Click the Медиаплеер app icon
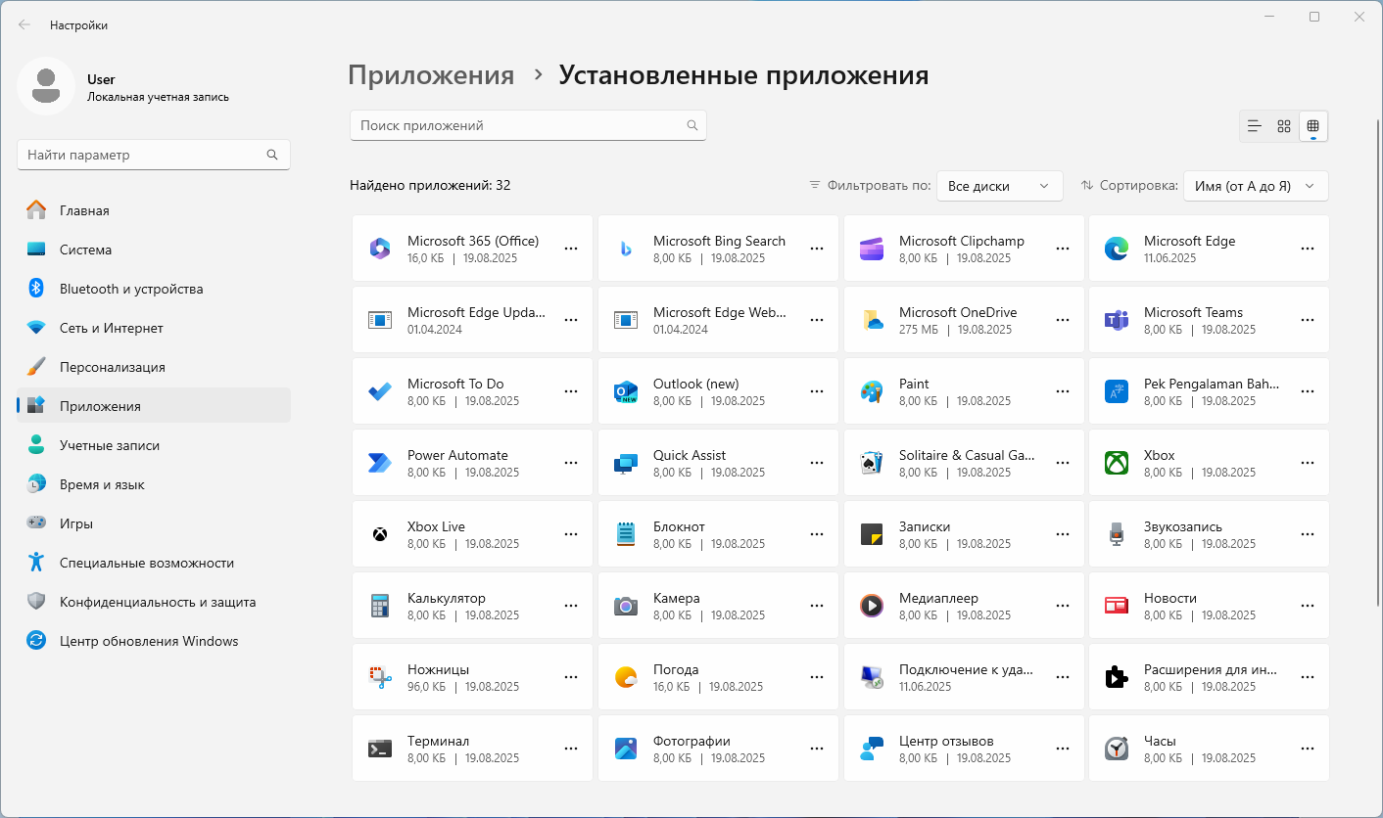Image resolution: width=1383 pixels, height=818 pixels. [871, 606]
